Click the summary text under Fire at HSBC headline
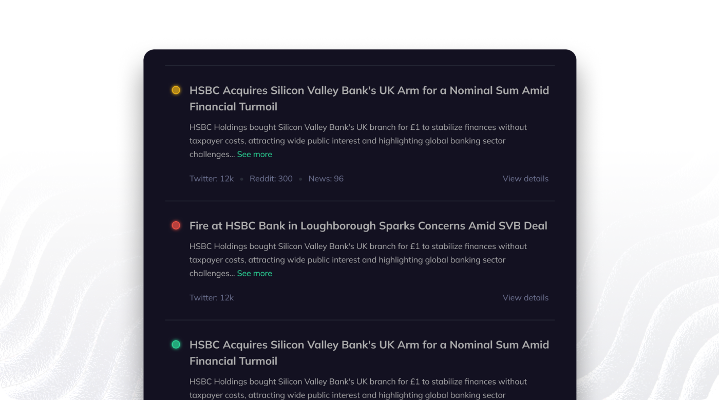The width and height of the screenshot is (719, 400). click(x=358, y=260)
